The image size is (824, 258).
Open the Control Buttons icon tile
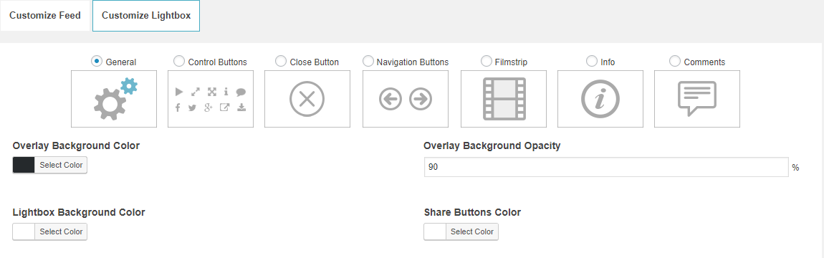[x=211, y=99]
